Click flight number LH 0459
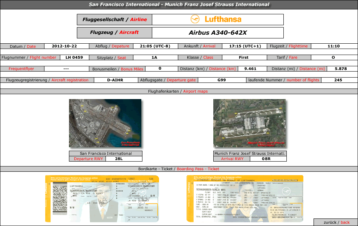Image resolution: width=358 pixels, height=226 pixels. point(74,57)
